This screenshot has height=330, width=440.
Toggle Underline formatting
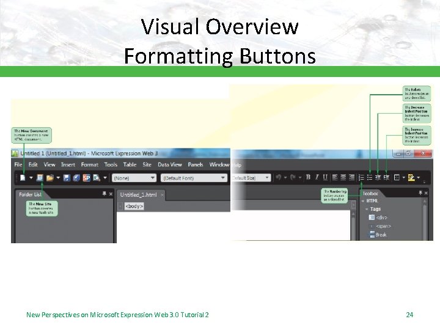[325, 177]
